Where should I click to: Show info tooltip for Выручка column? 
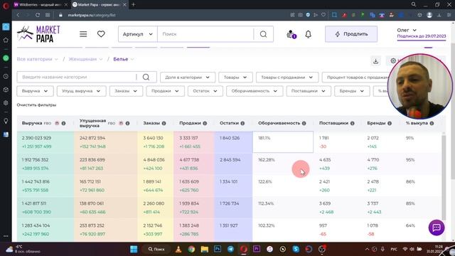tap(63, 123)
